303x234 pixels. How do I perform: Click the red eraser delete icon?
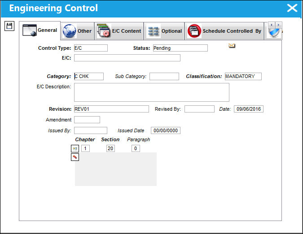tap(75, 157)
